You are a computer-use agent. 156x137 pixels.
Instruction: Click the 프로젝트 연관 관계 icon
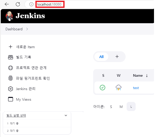11,68
